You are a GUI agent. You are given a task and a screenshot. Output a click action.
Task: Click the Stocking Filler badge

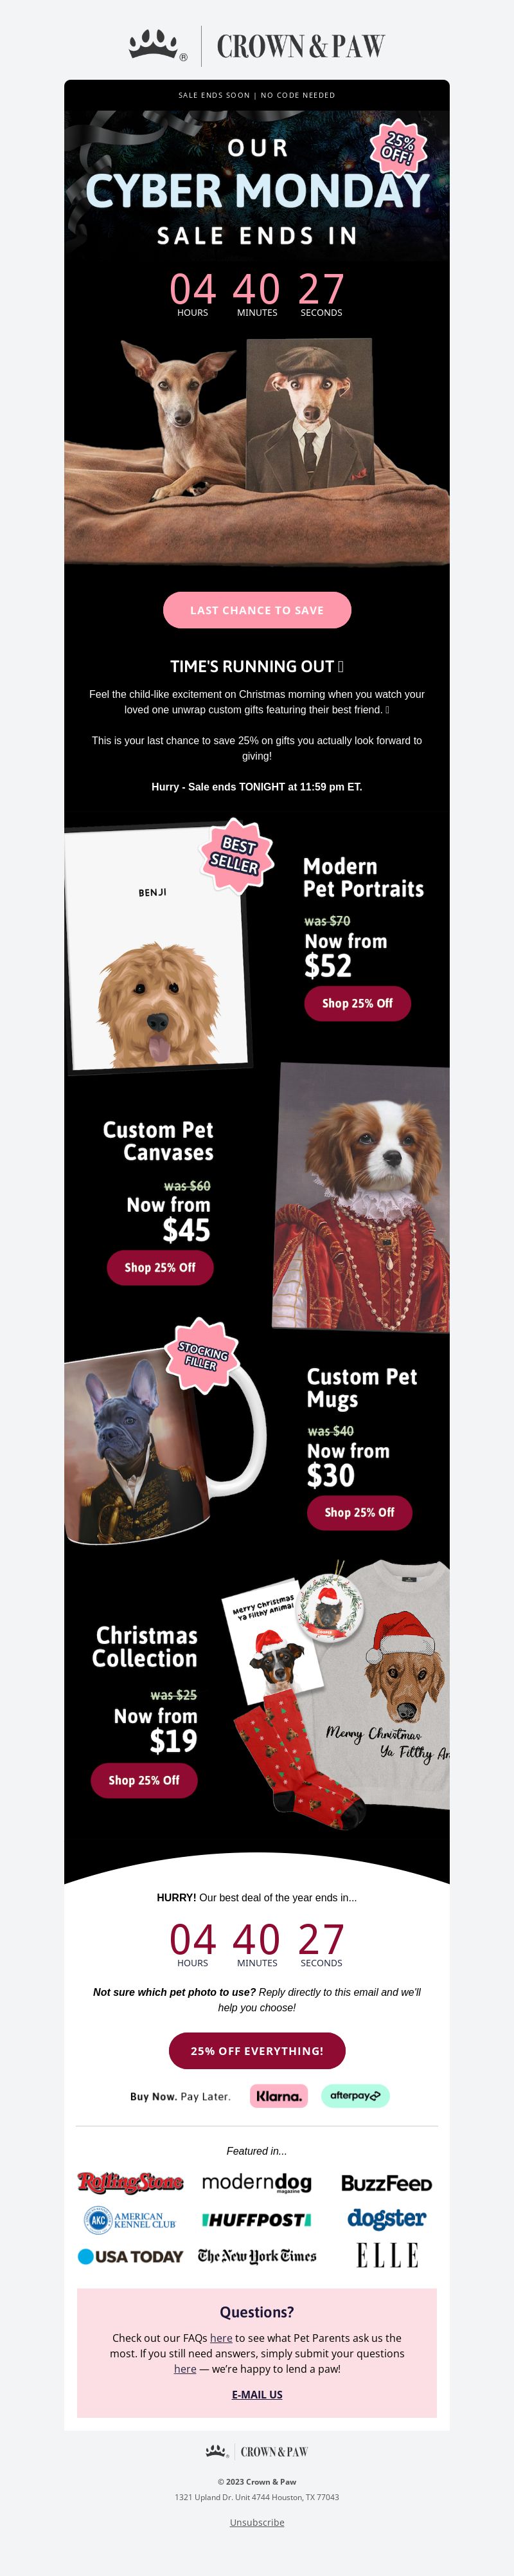[202, 1355]
